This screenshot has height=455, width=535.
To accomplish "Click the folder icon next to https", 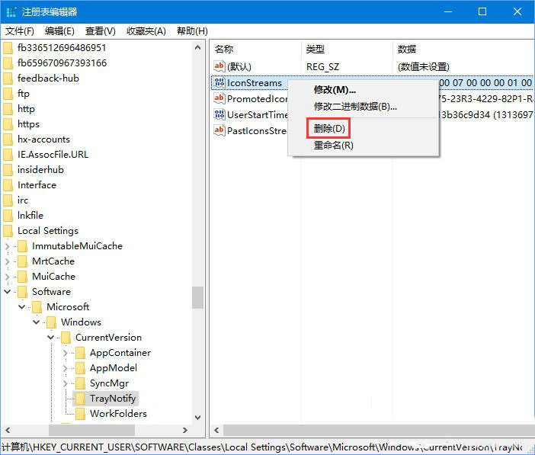I will [x=8, y=124].
